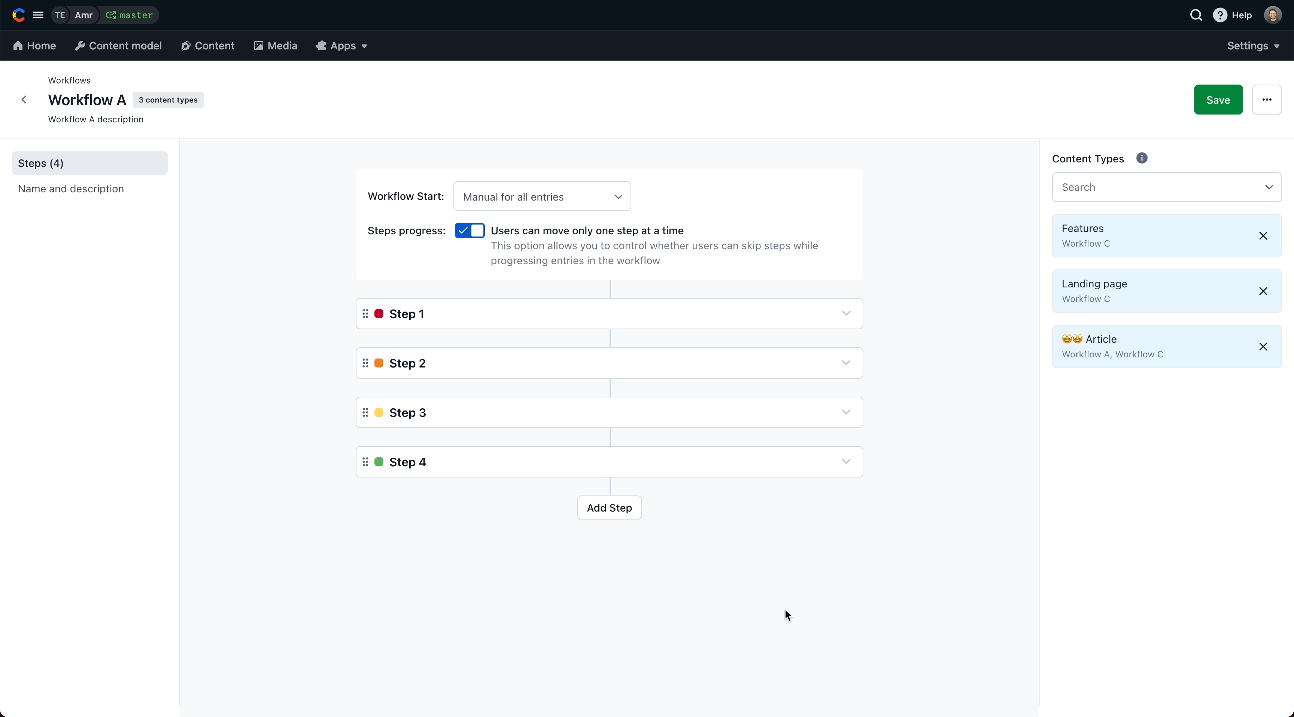Image resolution: width=1294 pixels, height=717 pixels.
Task: Click the orange Step 2 color swatch
Action: [x=379, y=363]
